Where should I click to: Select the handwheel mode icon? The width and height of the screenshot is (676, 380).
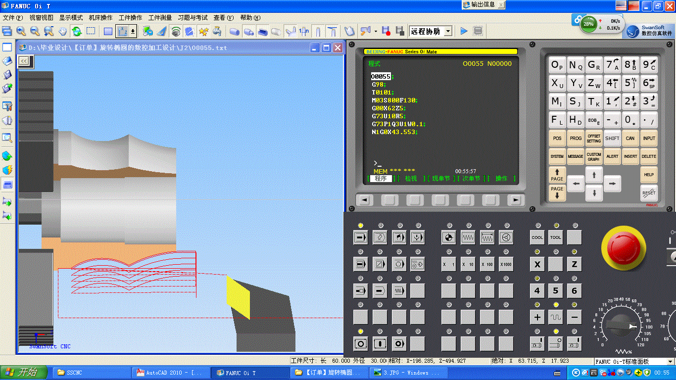[506, 237]
